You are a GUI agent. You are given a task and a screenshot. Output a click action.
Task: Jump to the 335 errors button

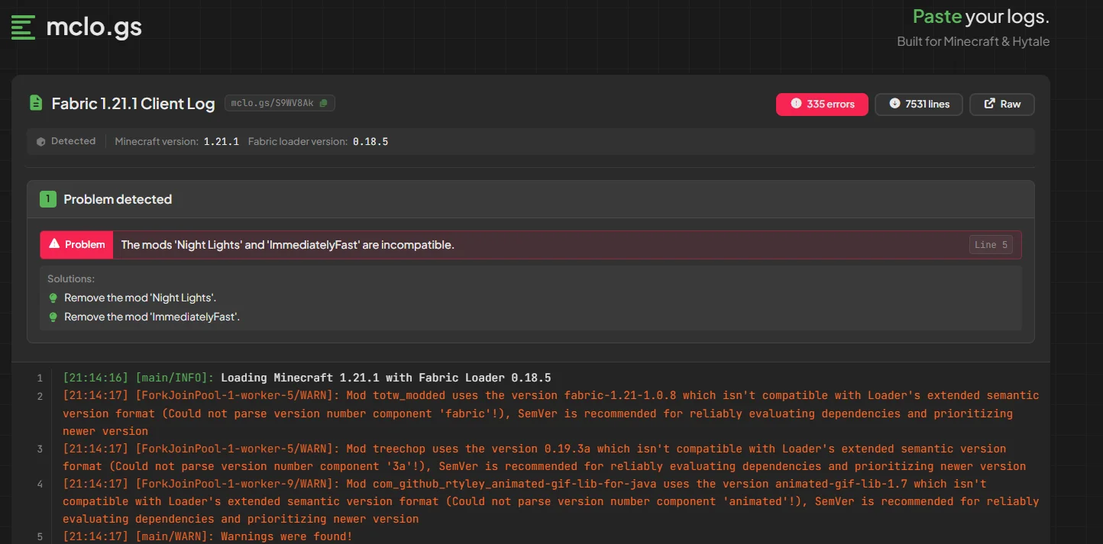pyautogui.click(x=822, y=104)
